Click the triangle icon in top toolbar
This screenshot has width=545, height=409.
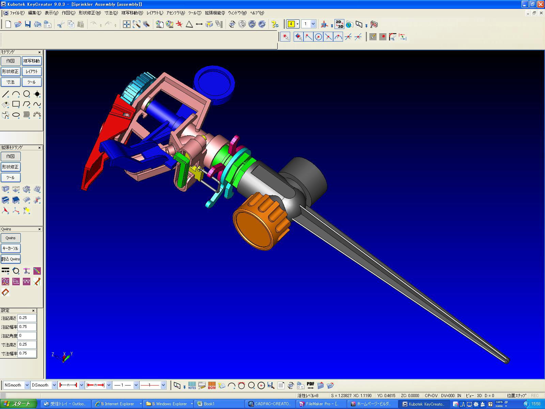189,24
